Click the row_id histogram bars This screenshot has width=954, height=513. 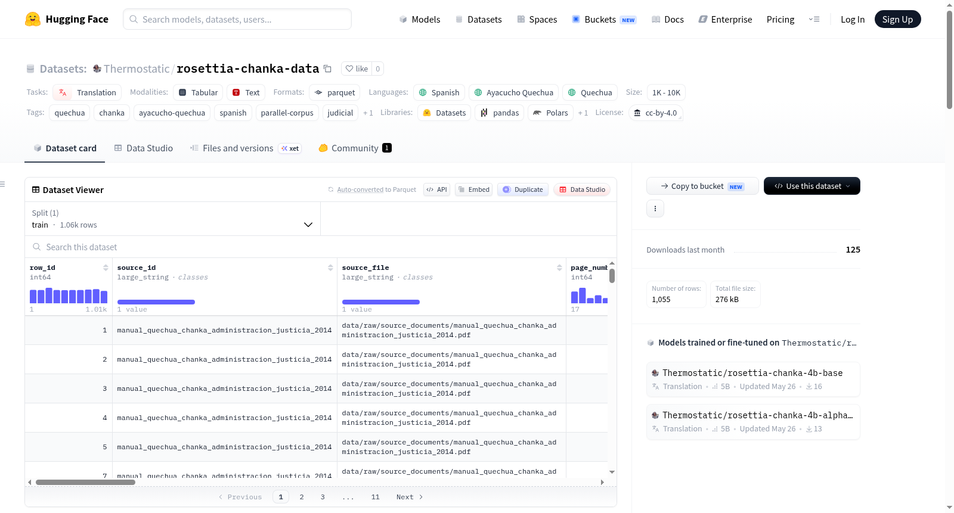tap(69, 296)
